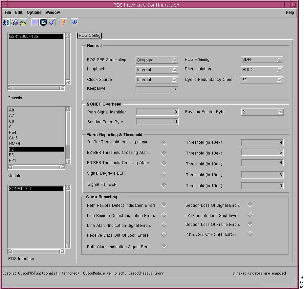Screen dimensions: 304x289
Task: Open the window menu button in title bar
Action: [x=5, y=5]
